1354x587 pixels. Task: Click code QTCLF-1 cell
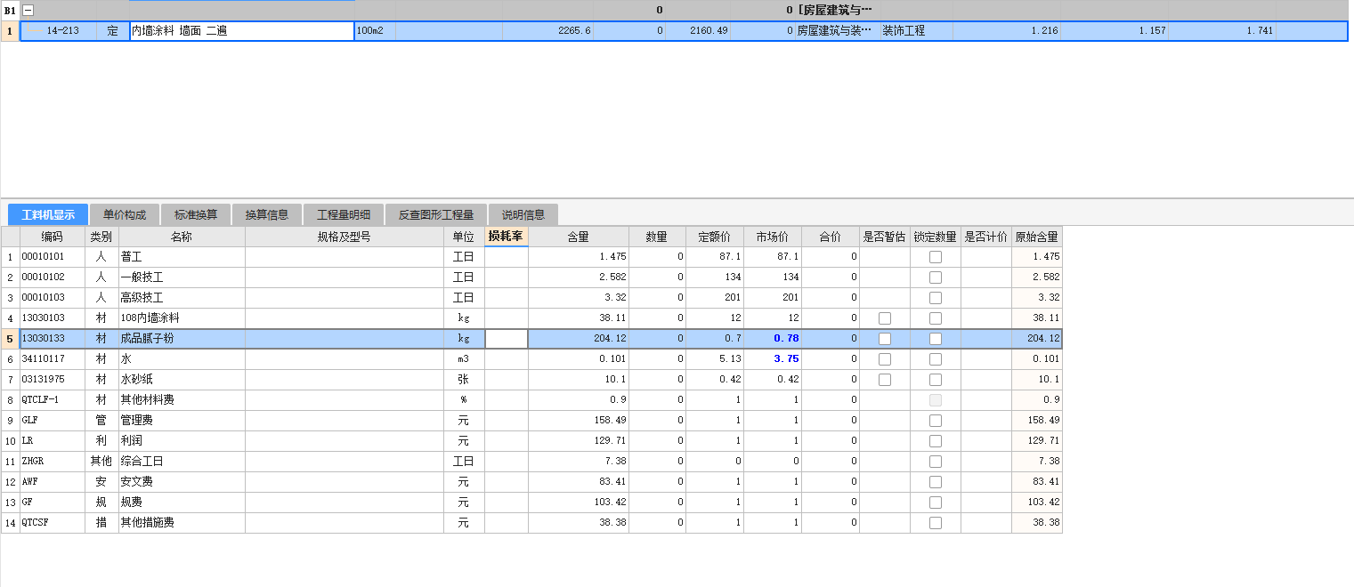pyautogui.click(x=53, y=400)
